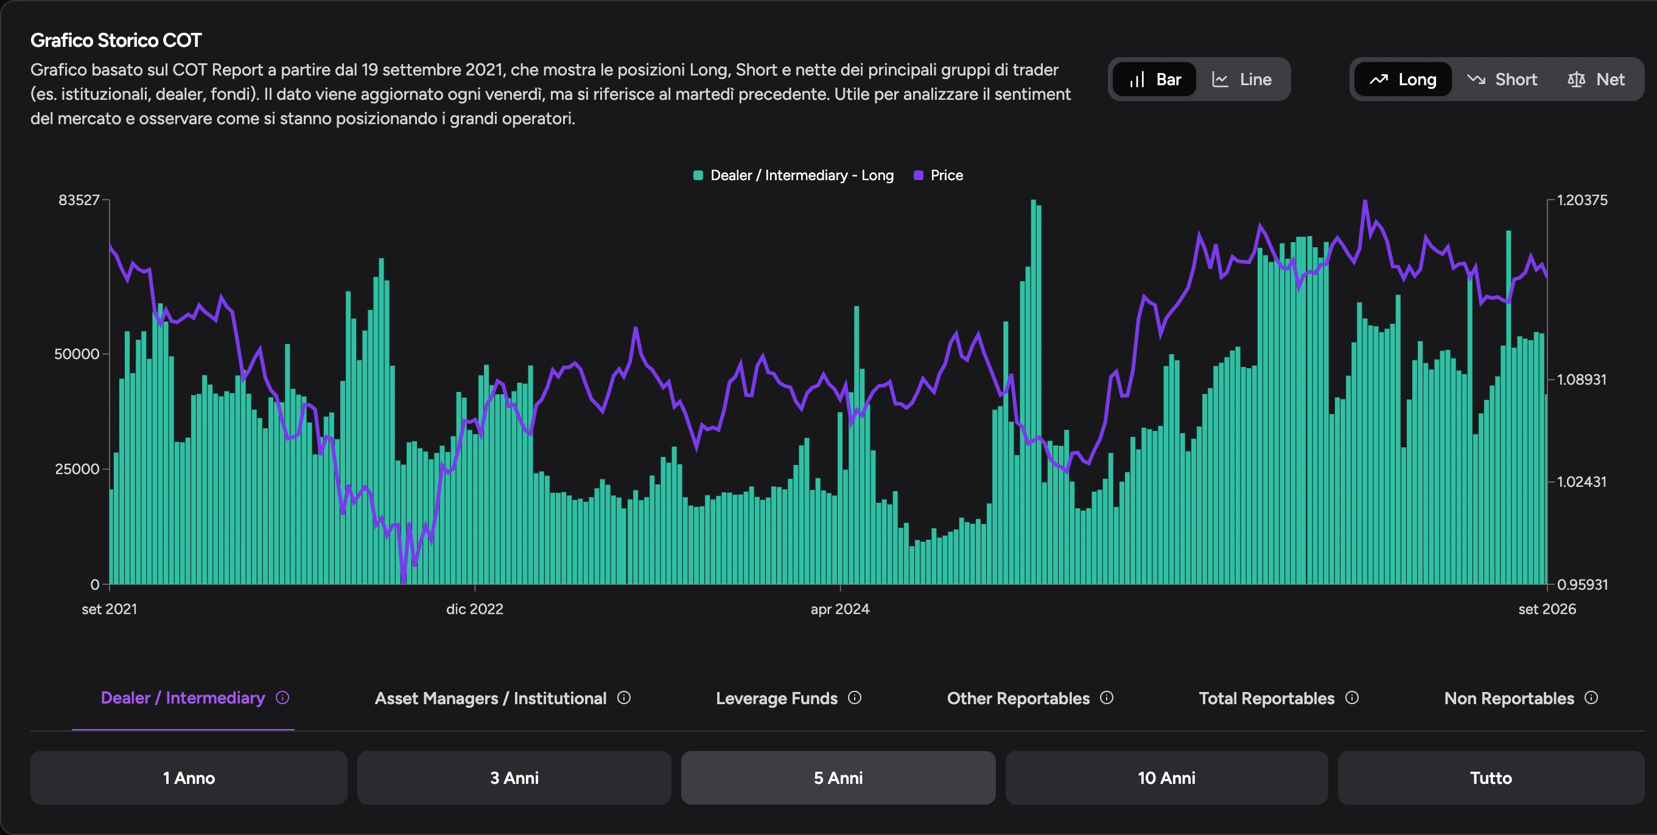Click the upward trend Long icon

click(1378, 79)
